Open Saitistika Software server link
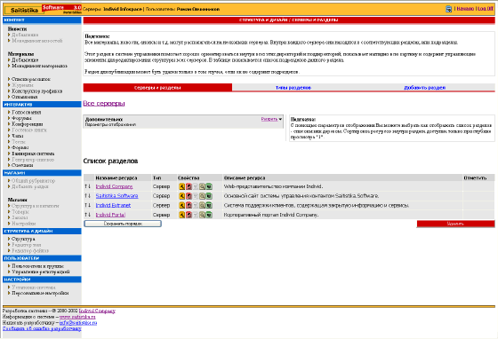The image size is (498, 339). pos(116,196)
